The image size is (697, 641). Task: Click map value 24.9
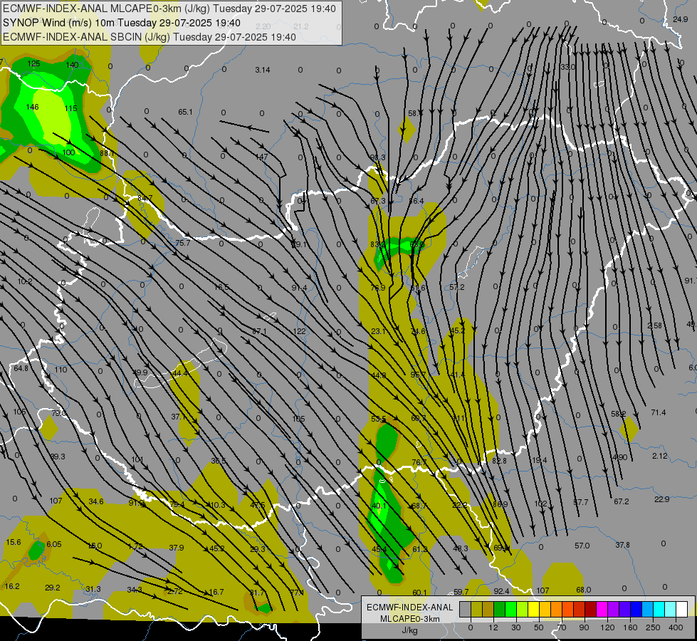click(x=680, y=19)
